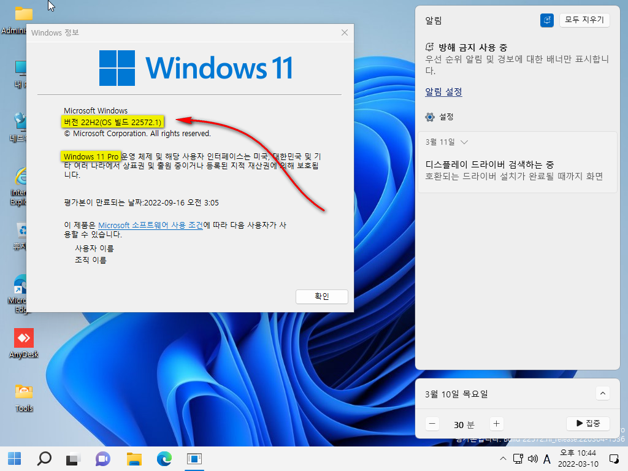628x471 pixels.
Task: Open Microsoft 소프트웨어 사용 조건 link
Action: coord(150,225)
